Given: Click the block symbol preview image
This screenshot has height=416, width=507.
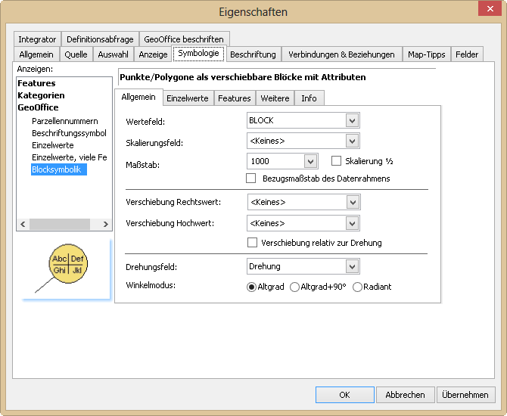Looking at the screenshot, I should pos(64,270).
